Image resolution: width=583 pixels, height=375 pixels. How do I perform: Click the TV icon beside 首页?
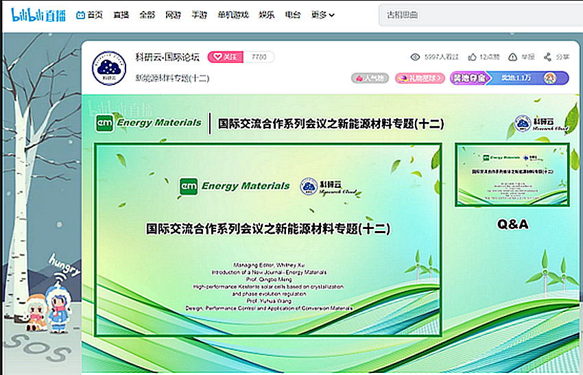80,15
